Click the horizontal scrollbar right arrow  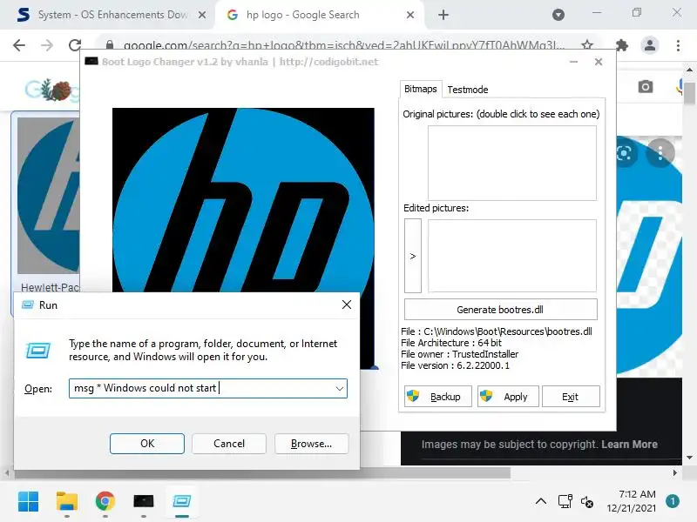point(674,473)
